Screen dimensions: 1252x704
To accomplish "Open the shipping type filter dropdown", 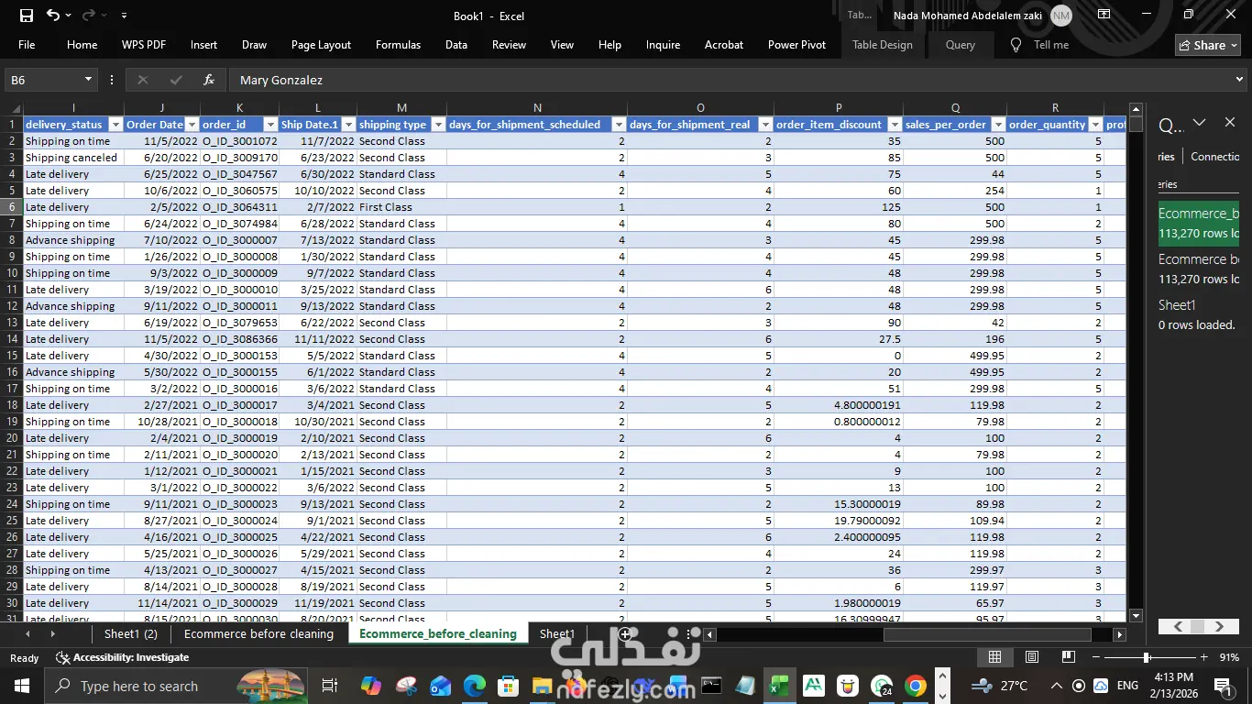I will tap(438, 125).
